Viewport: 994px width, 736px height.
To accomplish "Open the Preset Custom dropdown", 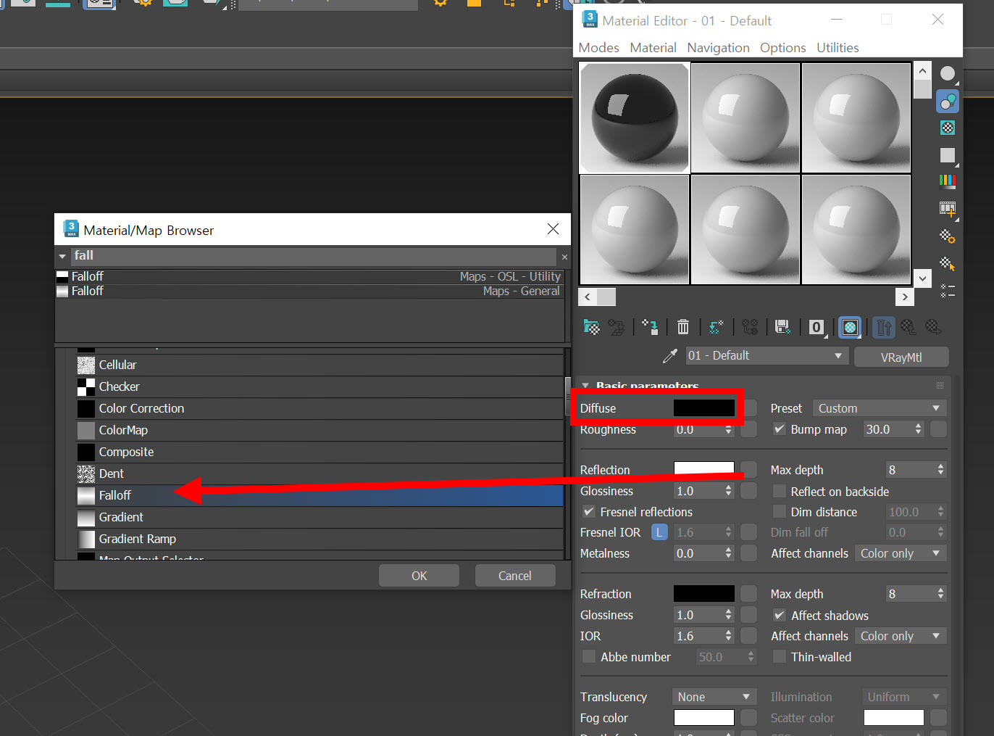I will 880,408.
